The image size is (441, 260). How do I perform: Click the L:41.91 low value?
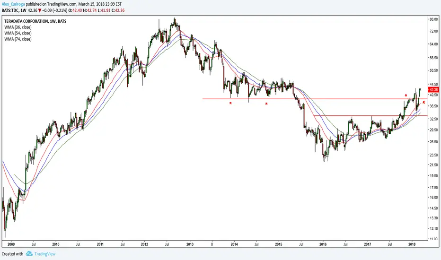(104, 10)
